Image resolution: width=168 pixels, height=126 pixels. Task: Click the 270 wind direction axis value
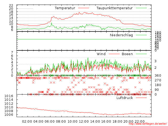pos(158,80)
